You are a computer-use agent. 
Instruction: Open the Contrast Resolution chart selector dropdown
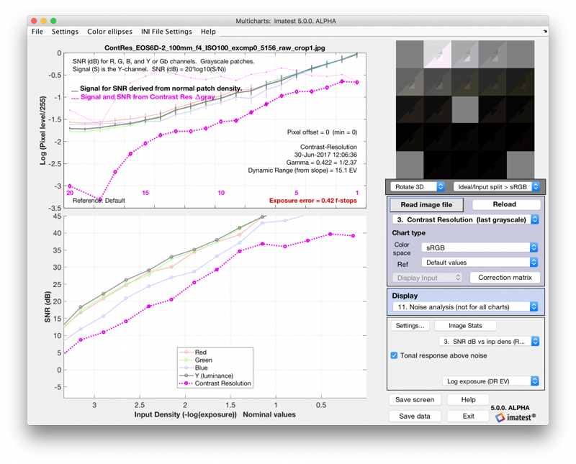pyautogui.click(x=465, y=219)
